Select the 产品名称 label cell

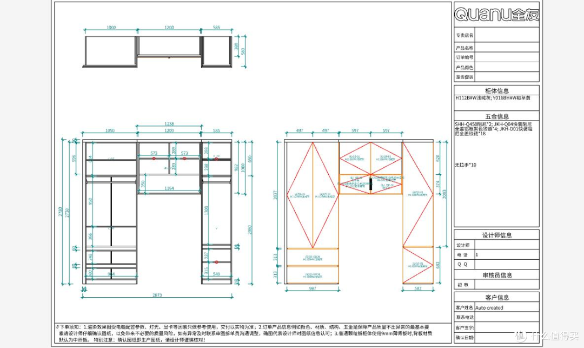pyautogui.click(x=464, y=48)
